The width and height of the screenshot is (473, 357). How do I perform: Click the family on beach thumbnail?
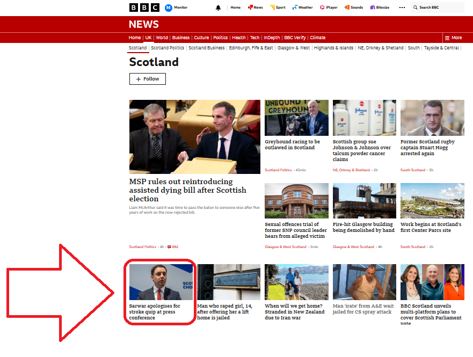tap(296, 282)
